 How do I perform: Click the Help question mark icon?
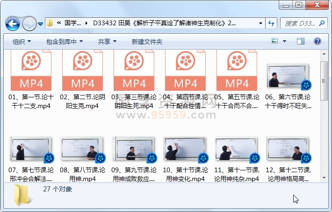(318, 41)
